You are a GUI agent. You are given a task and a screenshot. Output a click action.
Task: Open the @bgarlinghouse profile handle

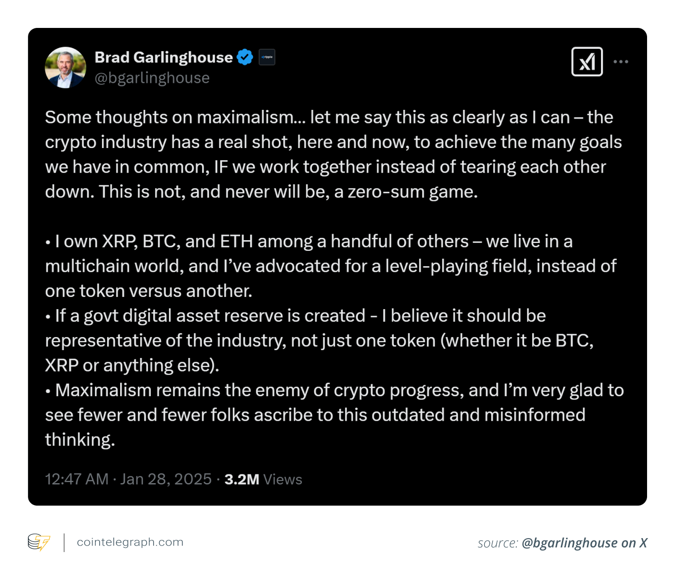(152, 78)
